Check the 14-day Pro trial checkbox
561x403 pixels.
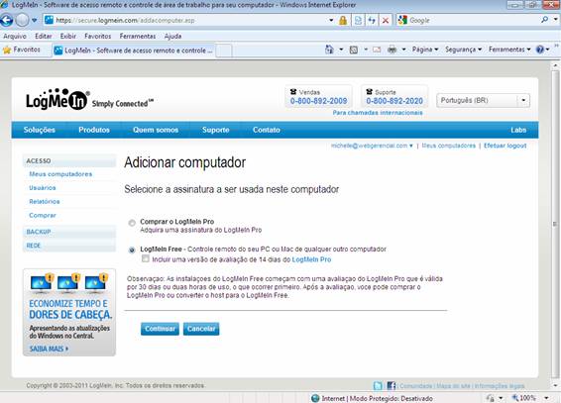tap(146, 258)
